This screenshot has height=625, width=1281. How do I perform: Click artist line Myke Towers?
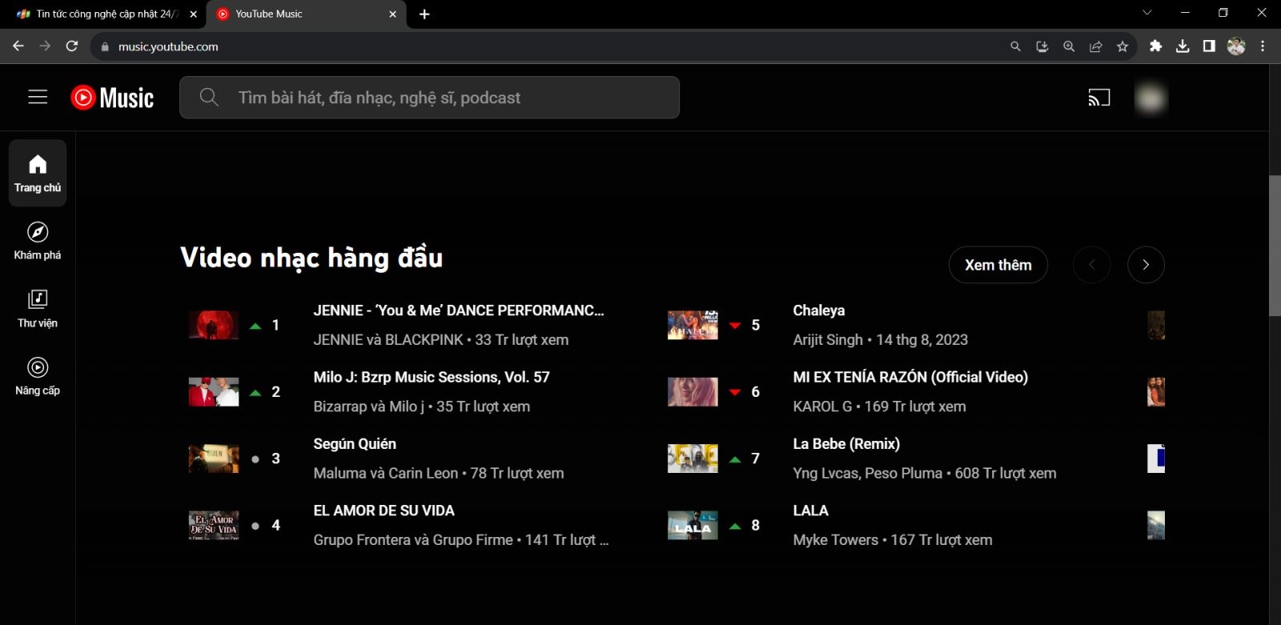(836, 540)
